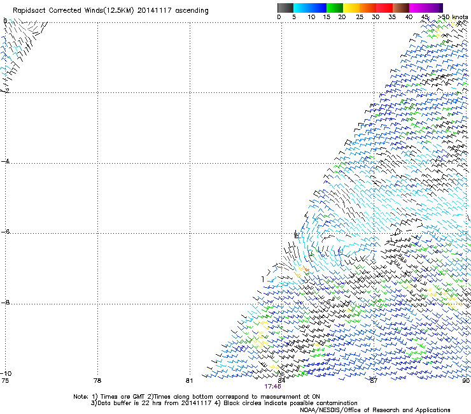Click latitude label '-2' on left axis
Image resolution: width=471 pixels, height=414 pixels.
pos(5,90)
